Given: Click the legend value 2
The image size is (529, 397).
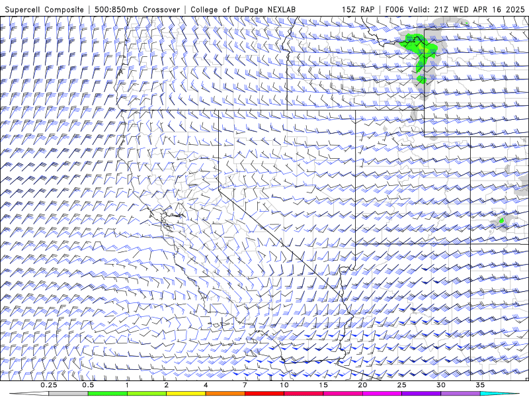Looking at the screenshot, I should (x=167, y=385).
